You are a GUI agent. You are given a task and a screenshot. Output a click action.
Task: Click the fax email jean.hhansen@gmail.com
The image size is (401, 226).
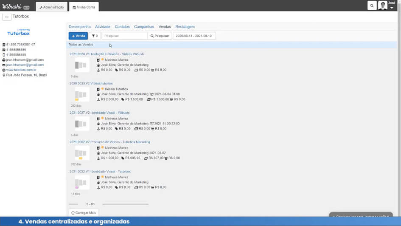tap(25, 59)
